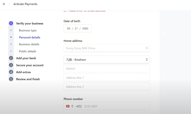Select Personal details in sidebar
The image size is (191, 114).
pos(29,37)
